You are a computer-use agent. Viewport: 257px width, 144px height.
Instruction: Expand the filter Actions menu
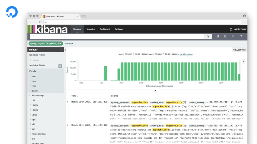point(69,43)
